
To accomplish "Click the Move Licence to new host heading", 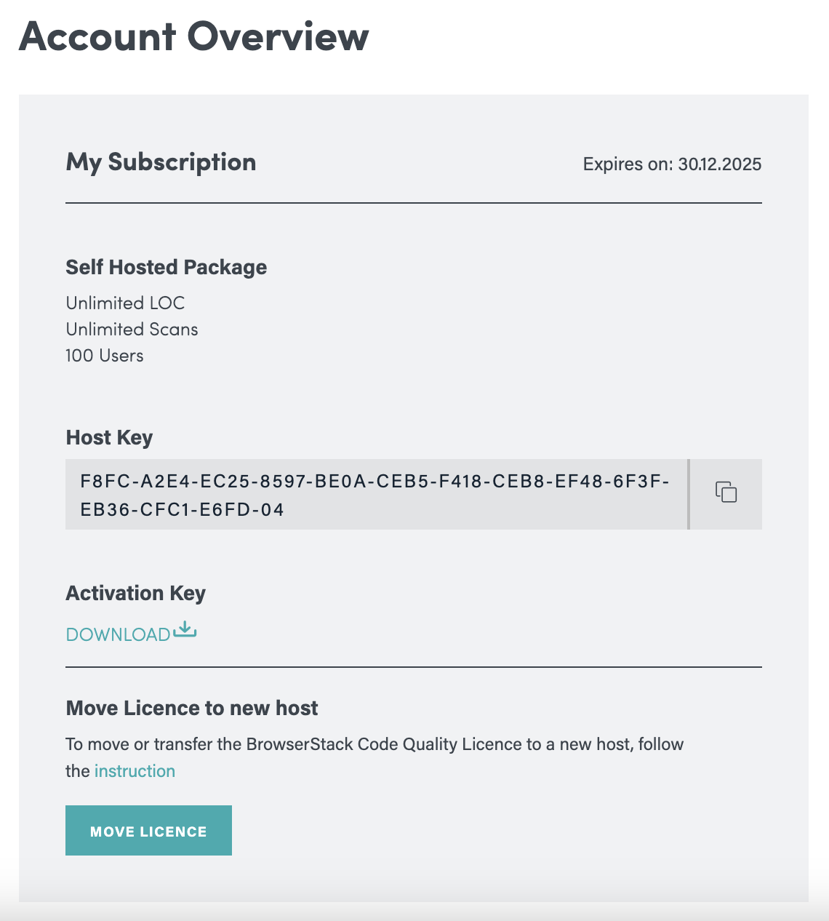I will click(x=192, y=708).
